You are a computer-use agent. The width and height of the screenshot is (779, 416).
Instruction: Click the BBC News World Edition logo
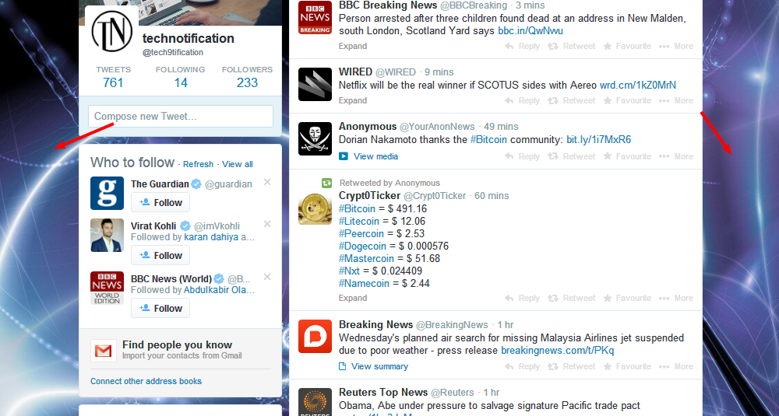coord(107,288)
